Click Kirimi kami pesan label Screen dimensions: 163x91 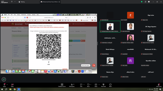click(86, 65)
